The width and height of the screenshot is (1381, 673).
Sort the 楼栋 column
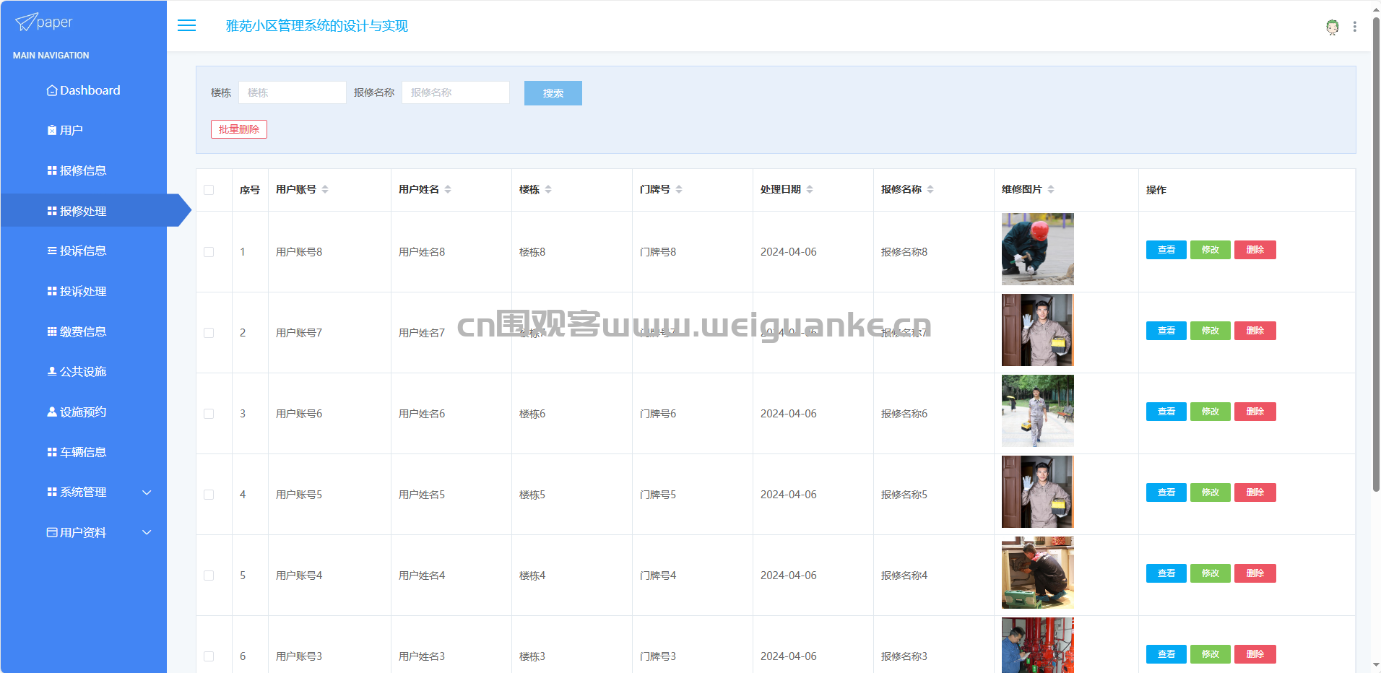(x=548, y=189)
